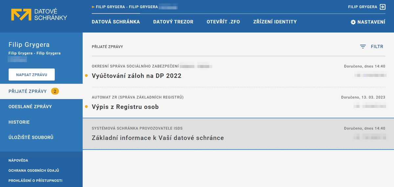Open OCHRANA OSOBNÍCH ÚDAJŮ link
The height and width of the screenshot is (187, 394).
click(34, 171)
